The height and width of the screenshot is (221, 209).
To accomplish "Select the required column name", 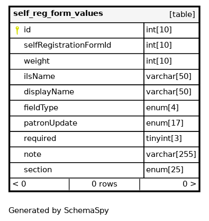I will coord(40,139).
